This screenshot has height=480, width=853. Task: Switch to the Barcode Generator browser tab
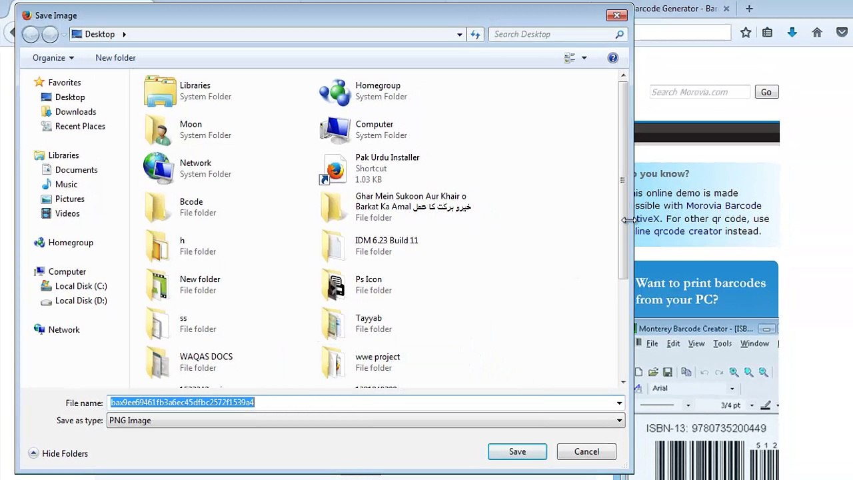pos(674,9)
